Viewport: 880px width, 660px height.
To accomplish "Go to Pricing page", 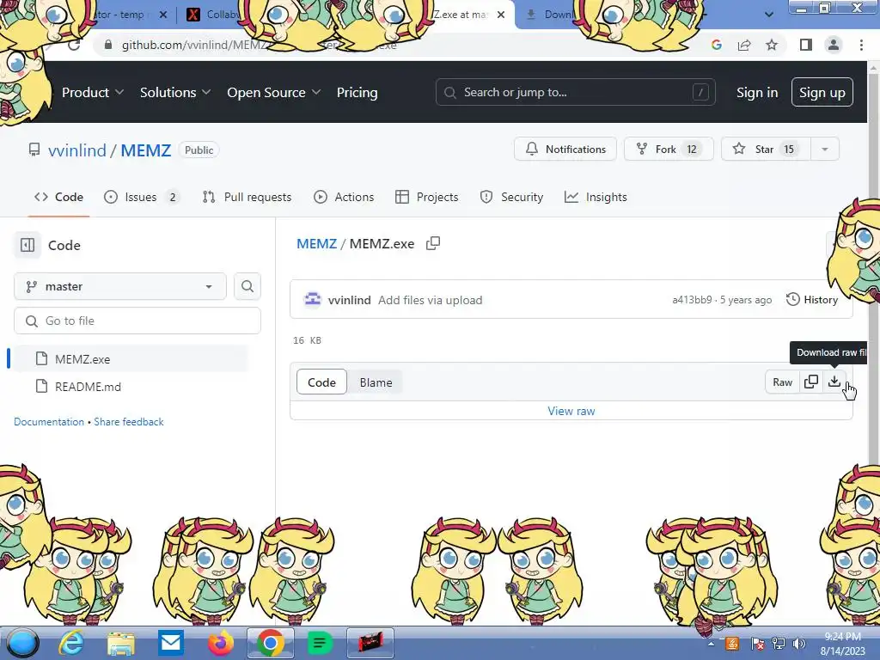I will click(357, 93).
